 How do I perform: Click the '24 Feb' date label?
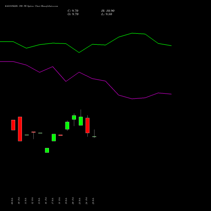click(87, 200)
